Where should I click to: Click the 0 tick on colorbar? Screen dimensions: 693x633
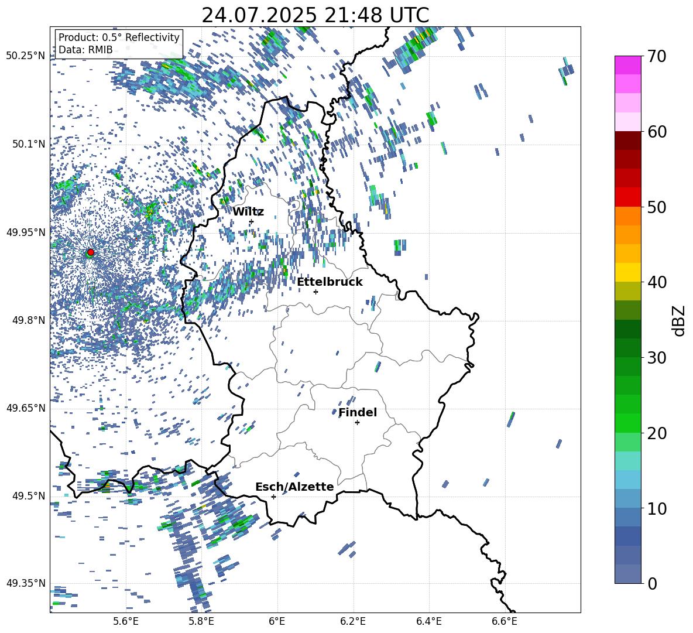tap(651, 583)
